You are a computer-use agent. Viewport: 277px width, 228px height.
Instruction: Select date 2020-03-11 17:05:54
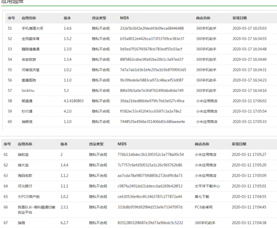point(249,111)
